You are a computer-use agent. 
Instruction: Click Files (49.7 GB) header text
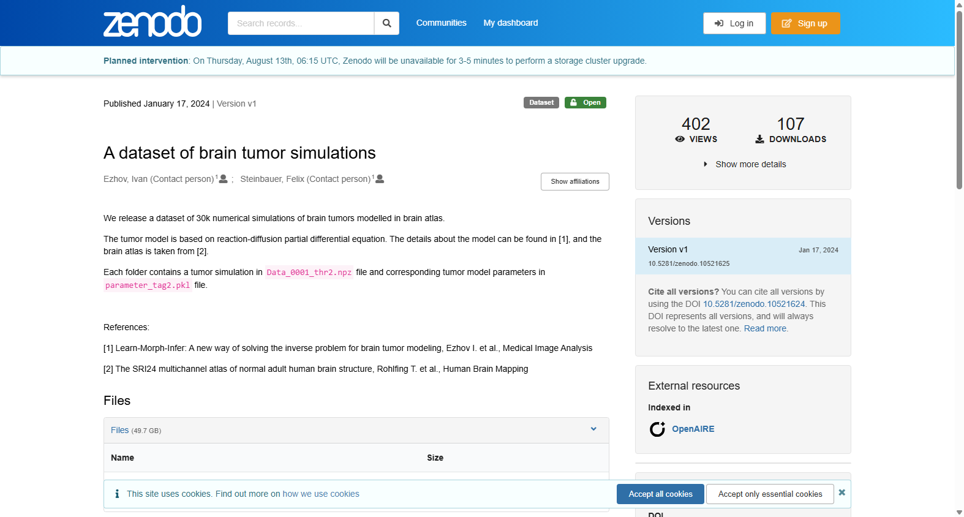click(x=136, y=430)
